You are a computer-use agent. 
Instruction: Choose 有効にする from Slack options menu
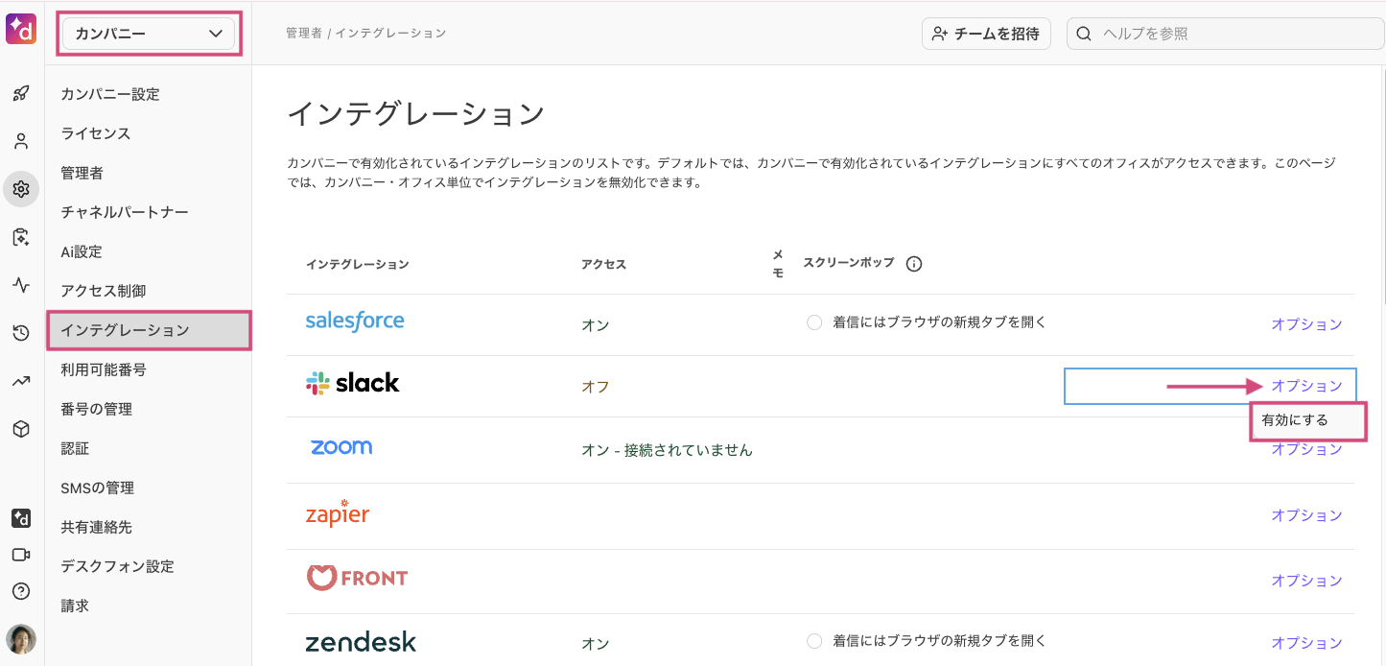pyautogui.click(x=1308, y=420)
